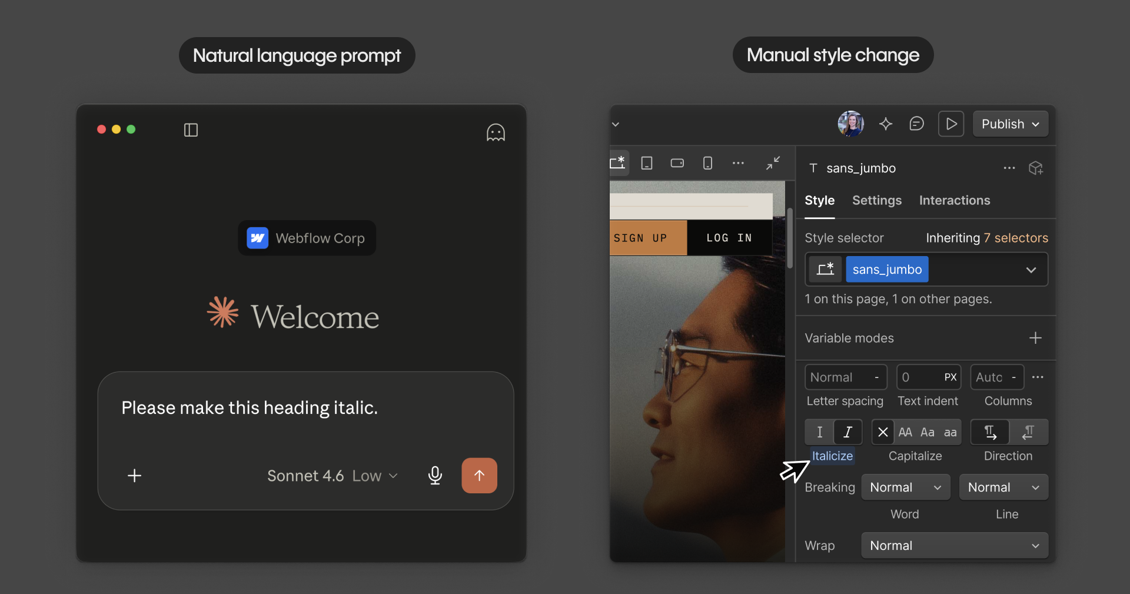Open the Word breaking Normal dropdown
This screenshot has width=1130, height=594.
click(906, 487)
